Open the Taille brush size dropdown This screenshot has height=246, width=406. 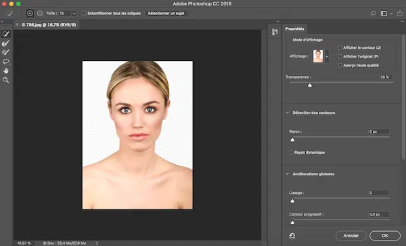point(74,14)
